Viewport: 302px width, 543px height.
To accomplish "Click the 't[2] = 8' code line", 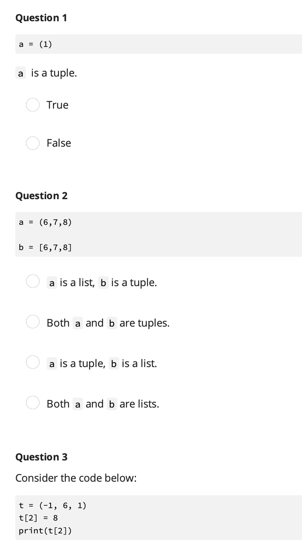I will [x=39, y=518].
